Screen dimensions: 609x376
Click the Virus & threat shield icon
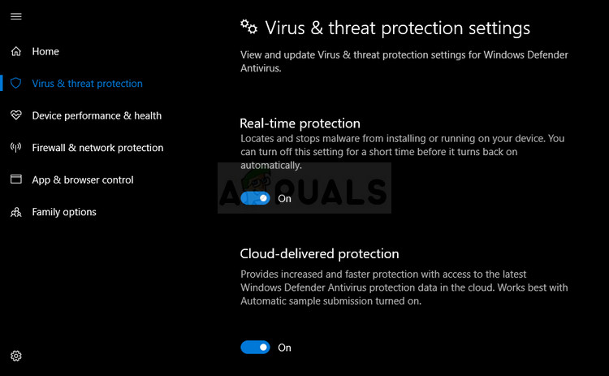[16, 84]
